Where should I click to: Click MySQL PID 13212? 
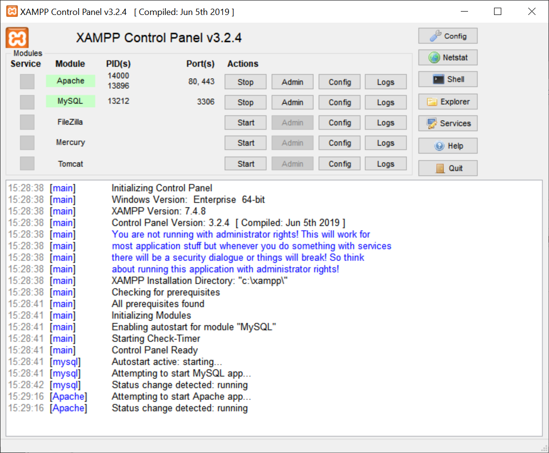[x=119, y=101]
